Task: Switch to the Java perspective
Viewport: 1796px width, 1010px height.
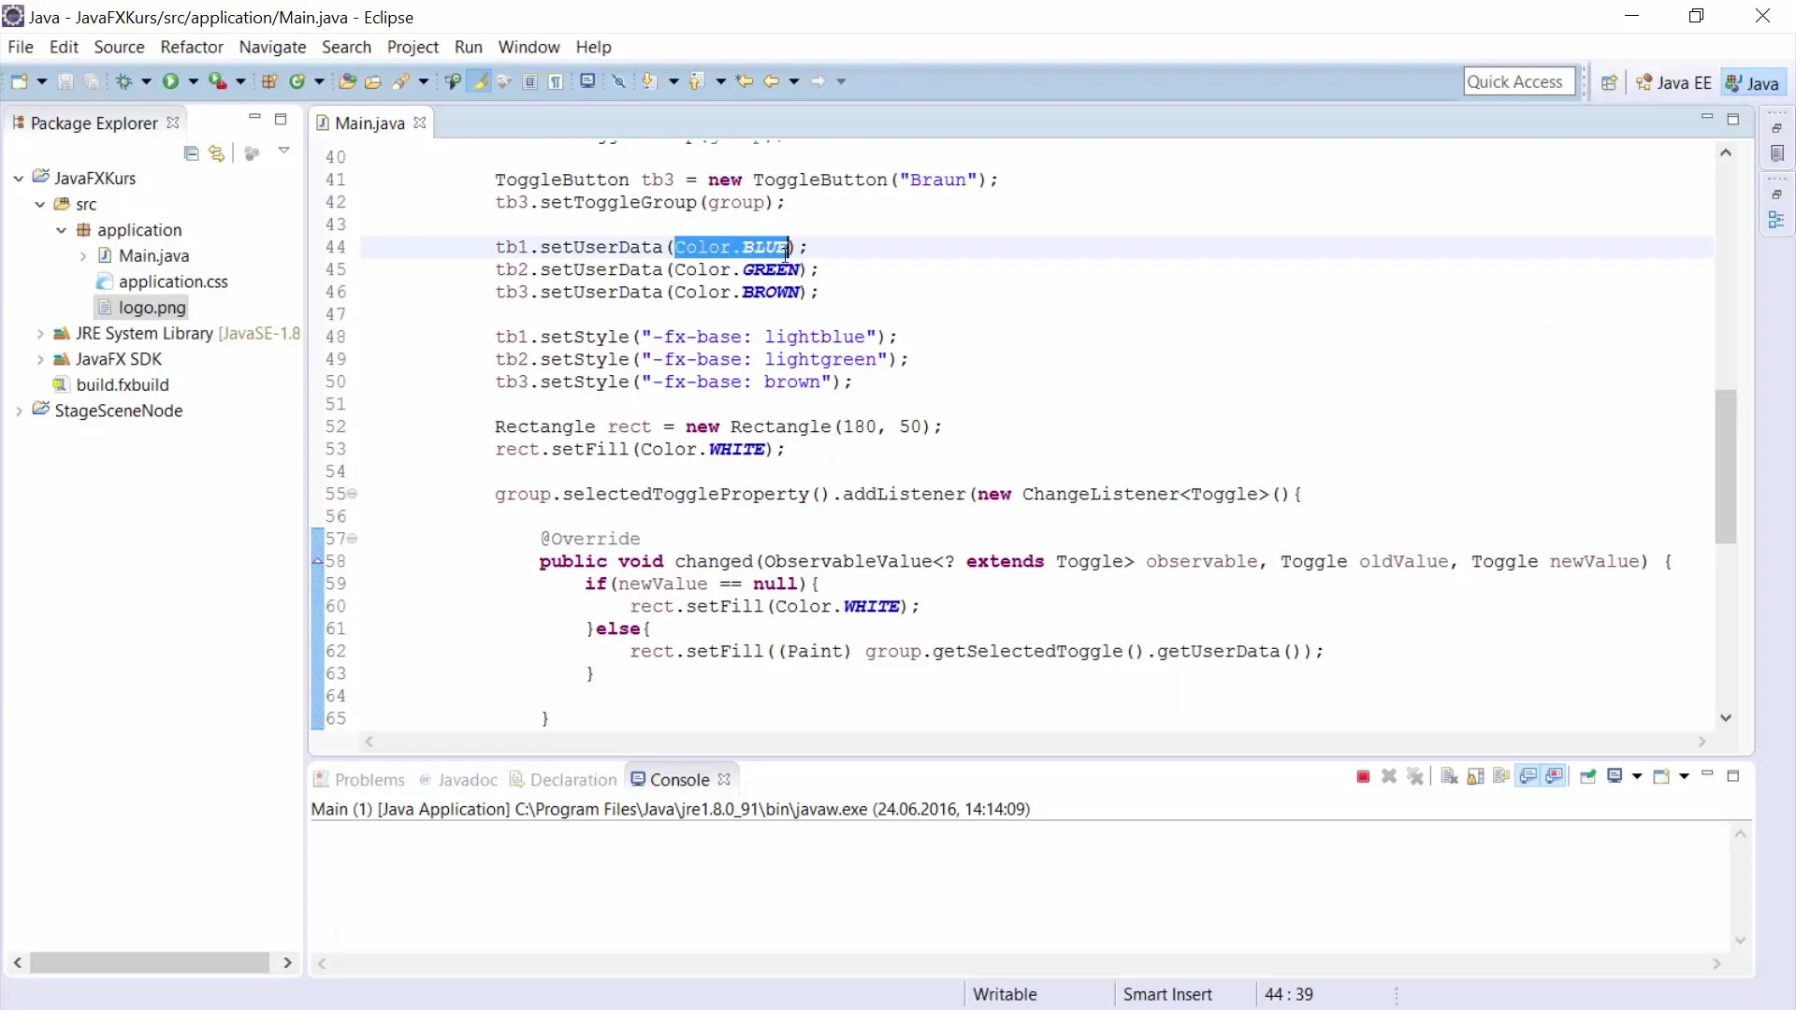Action: [1753, 82]
